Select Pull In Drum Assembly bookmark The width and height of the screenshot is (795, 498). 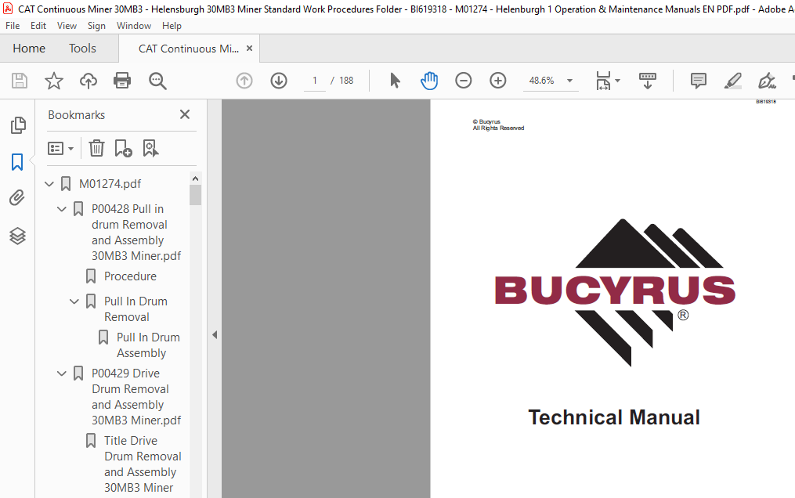[x=148, y=345]
